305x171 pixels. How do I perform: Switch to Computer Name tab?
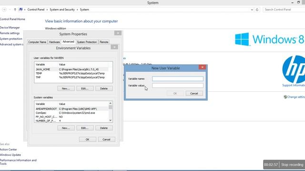point(37,42)
